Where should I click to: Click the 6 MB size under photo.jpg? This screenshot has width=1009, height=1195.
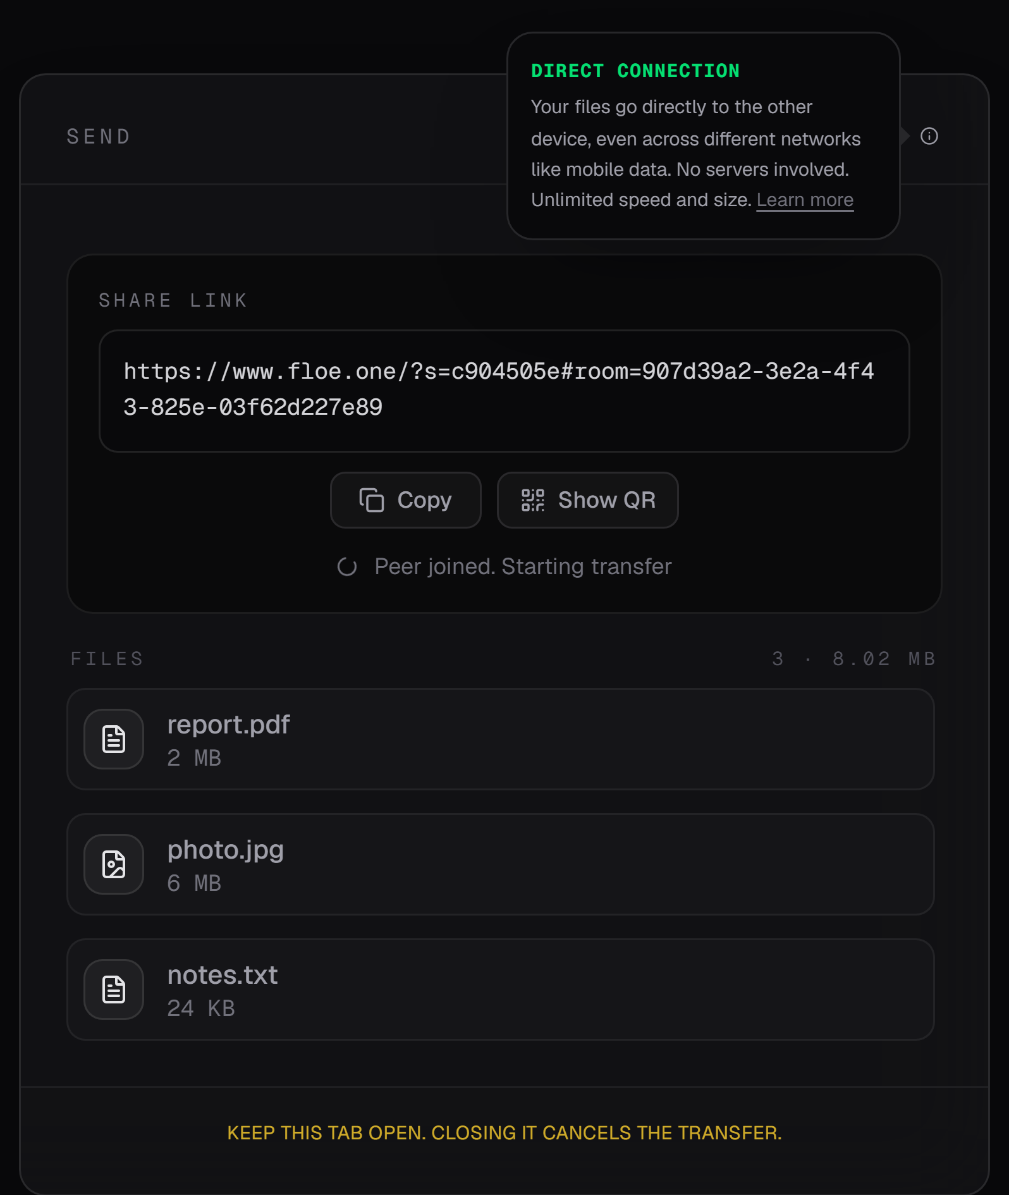coord(194,883)
